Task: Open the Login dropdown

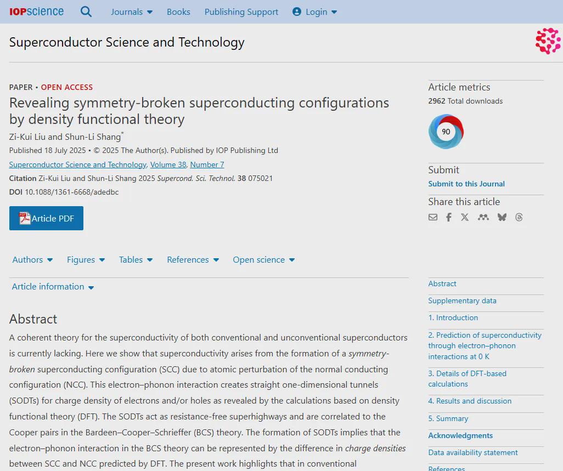Action: click(x=315, y=12)
